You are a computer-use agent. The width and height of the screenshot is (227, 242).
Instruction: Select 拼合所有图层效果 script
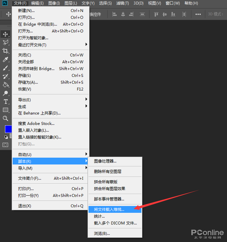(x=115, y=189)
